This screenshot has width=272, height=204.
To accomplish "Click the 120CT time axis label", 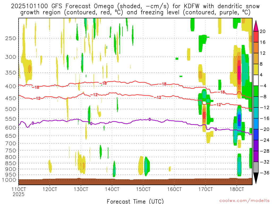I will tap(50, 189).
